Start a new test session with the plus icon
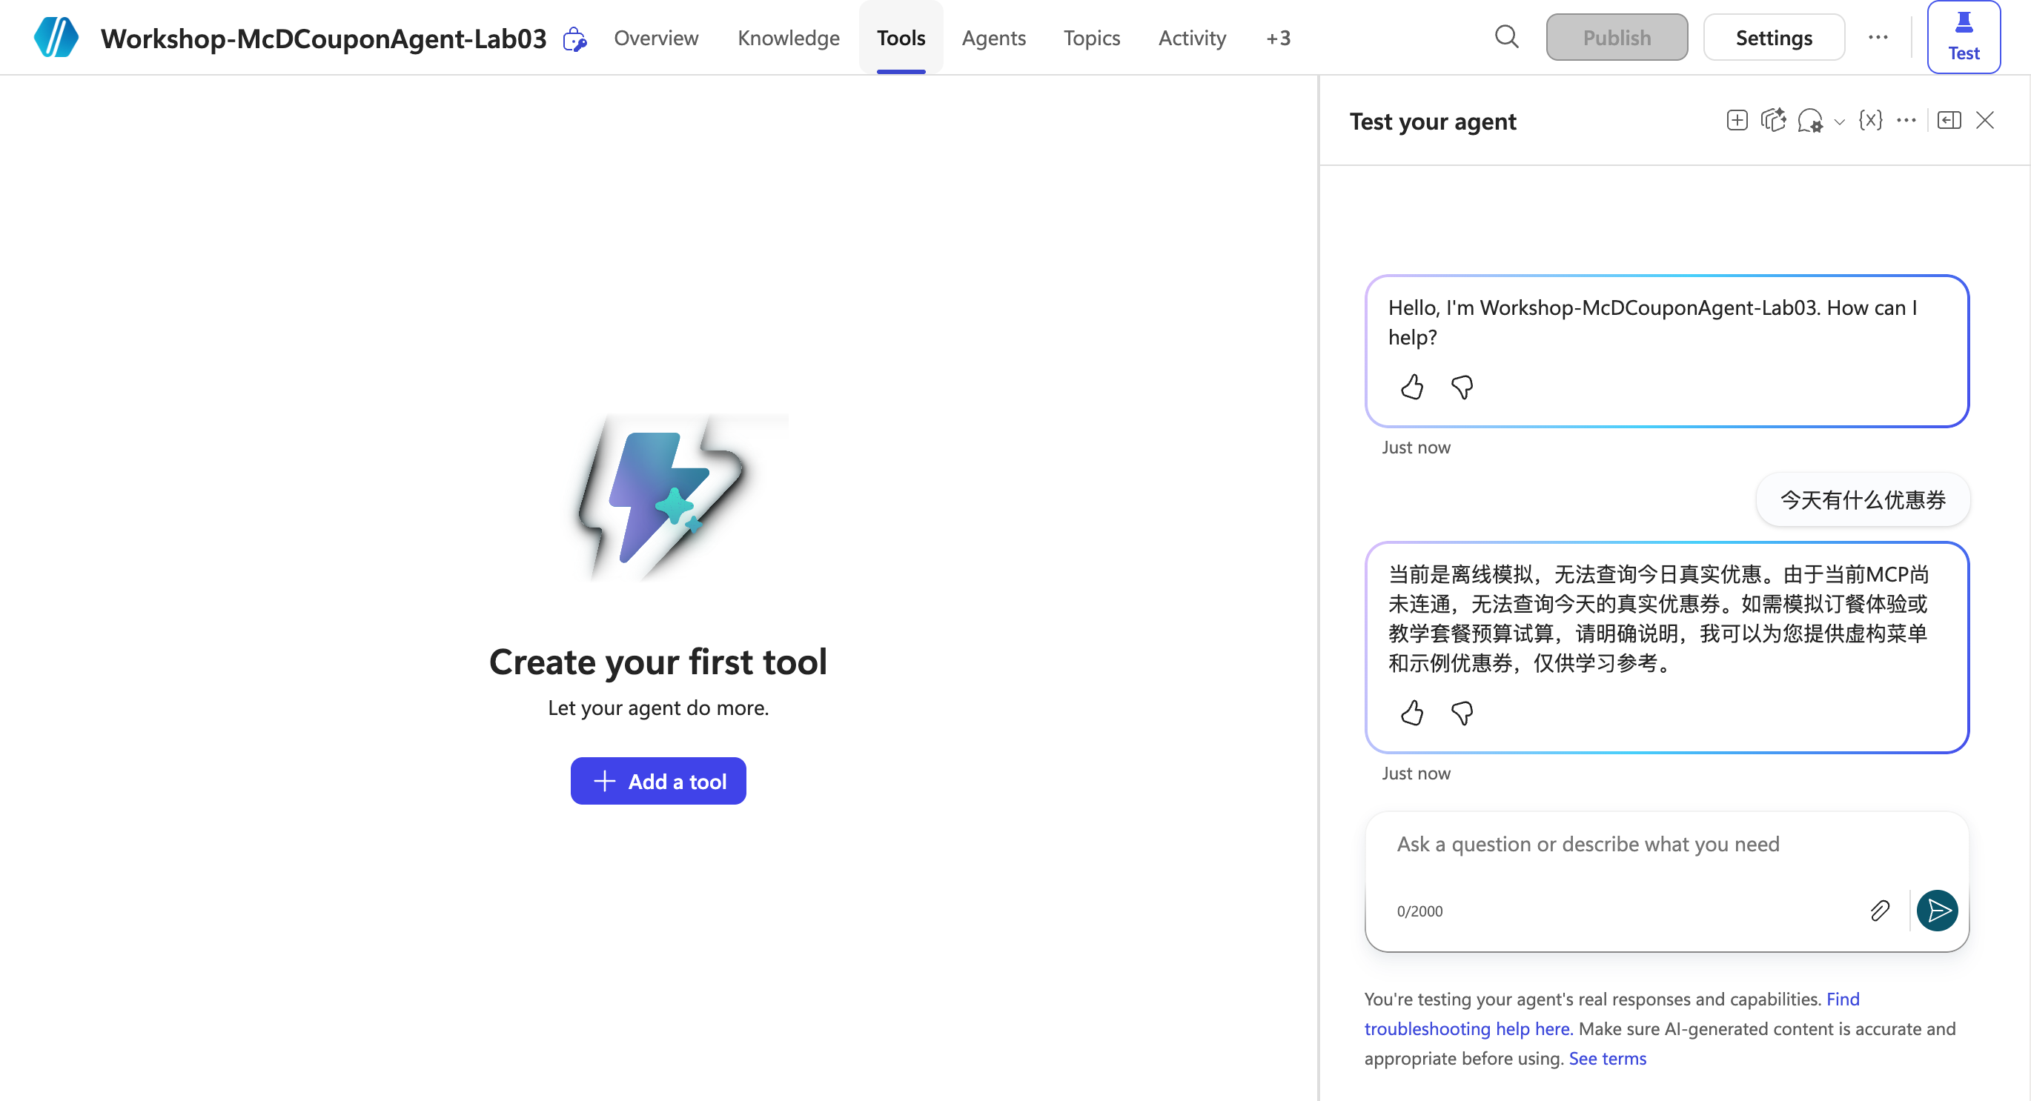 click(x=1737, y=120)
